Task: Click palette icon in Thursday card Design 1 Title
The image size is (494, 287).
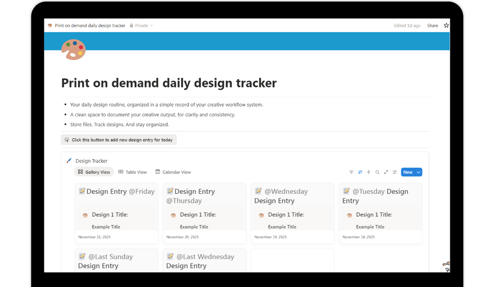Action: (173, 215)
